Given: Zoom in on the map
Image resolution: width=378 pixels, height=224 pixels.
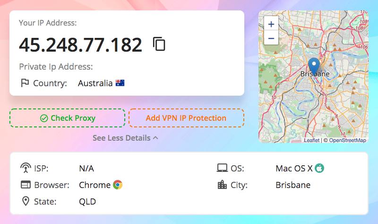Looking at the screenshot, I should pos(271,24).
